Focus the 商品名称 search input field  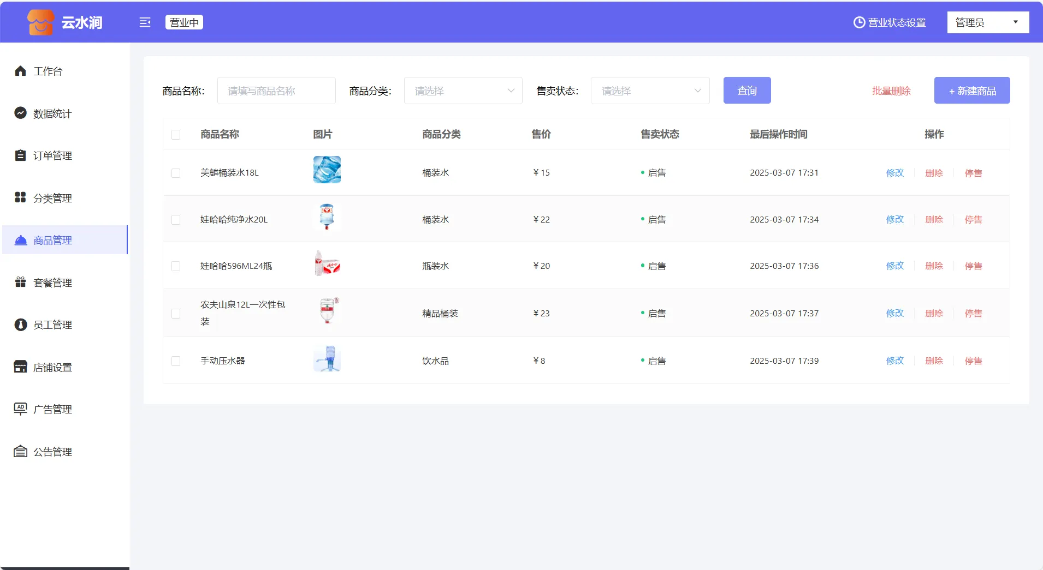(x=276, y=91)
